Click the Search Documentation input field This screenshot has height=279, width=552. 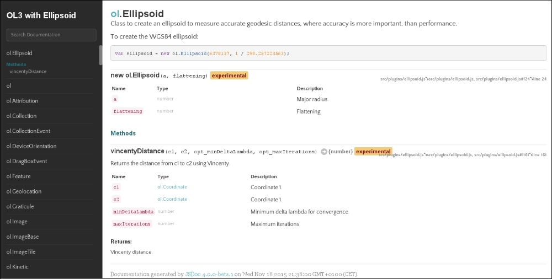click(51, 35)
